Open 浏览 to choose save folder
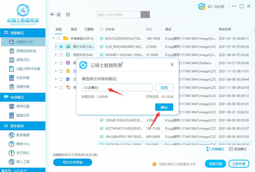Viewport: 255px width, 172px height. coord(164,87)
